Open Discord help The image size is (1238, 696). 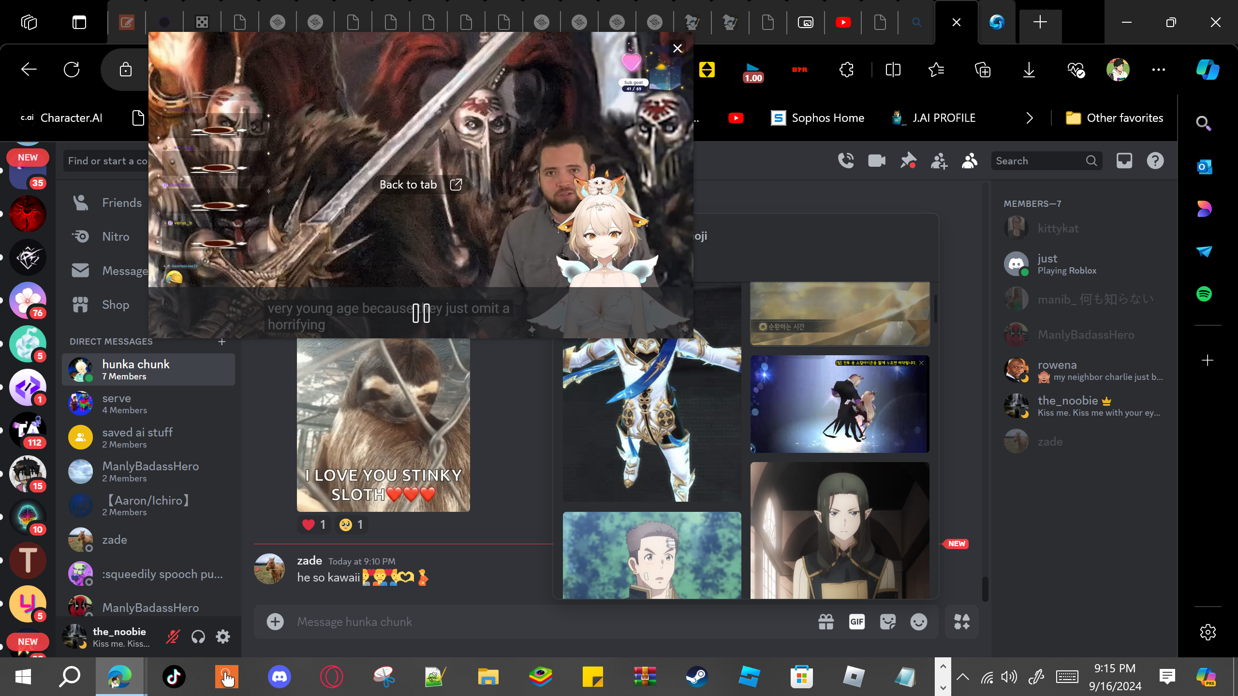(x=1155, y=161)
